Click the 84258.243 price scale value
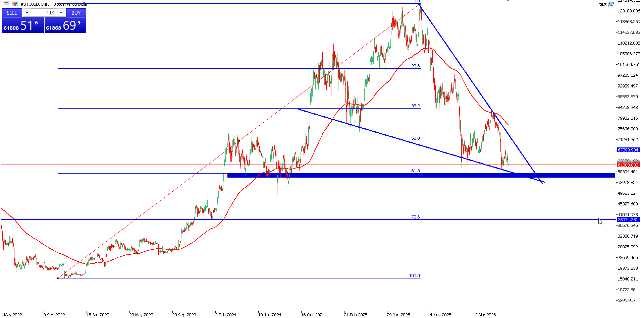This screenshot has height=318, width=641. (628, 108)
